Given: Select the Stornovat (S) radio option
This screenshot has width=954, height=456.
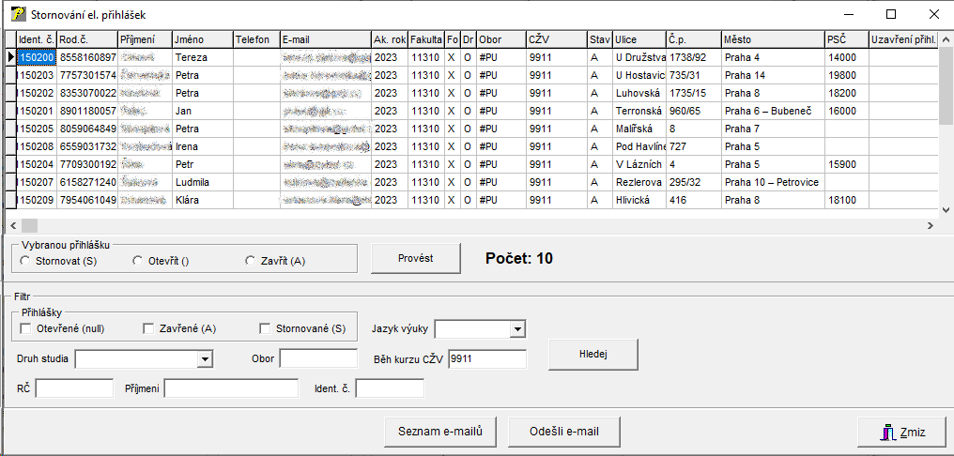Looking at the screenshot, I should (25, 261).
